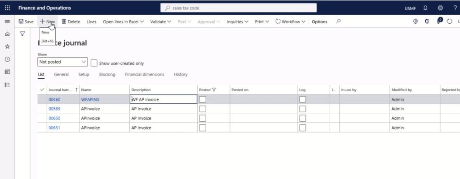Select AP Invoice description in row 00583
Viewport: 460px width, 179px height.
click(x=141, y=109)
